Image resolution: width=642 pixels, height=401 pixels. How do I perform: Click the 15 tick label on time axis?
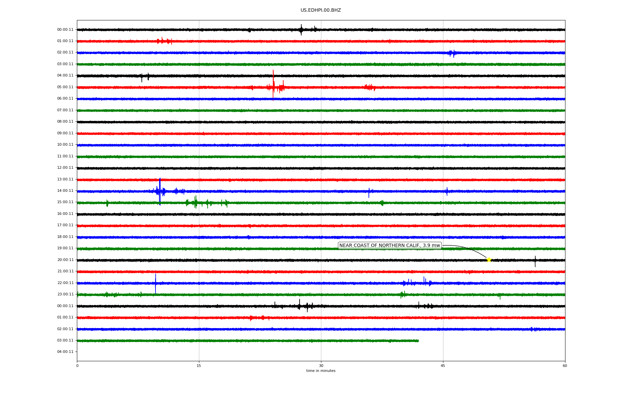click(x=199, y=366)
